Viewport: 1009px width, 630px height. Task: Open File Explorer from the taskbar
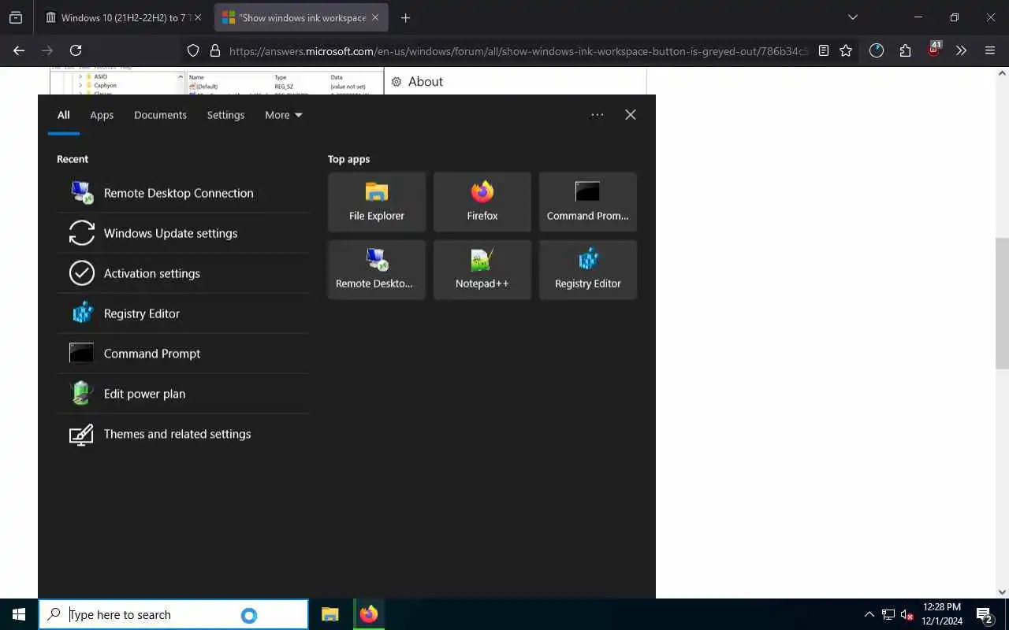pos(330,614)
